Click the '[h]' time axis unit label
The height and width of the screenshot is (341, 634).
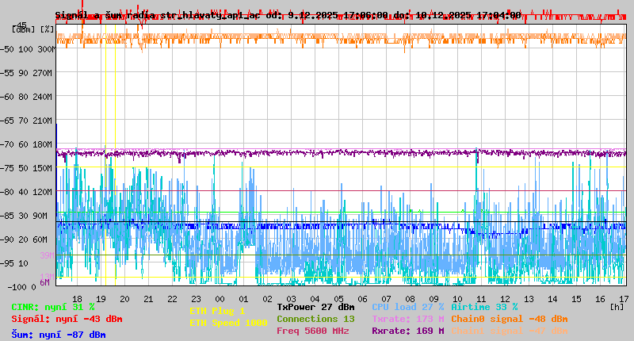pos(617,307)
